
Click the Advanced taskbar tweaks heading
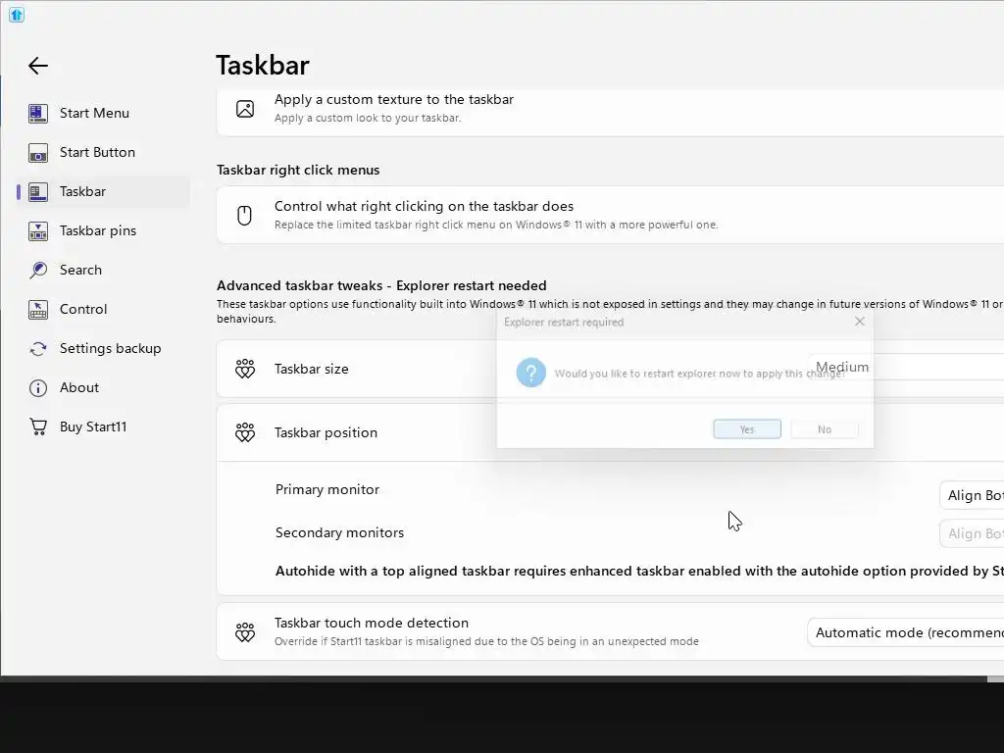(x=381, y=285)
